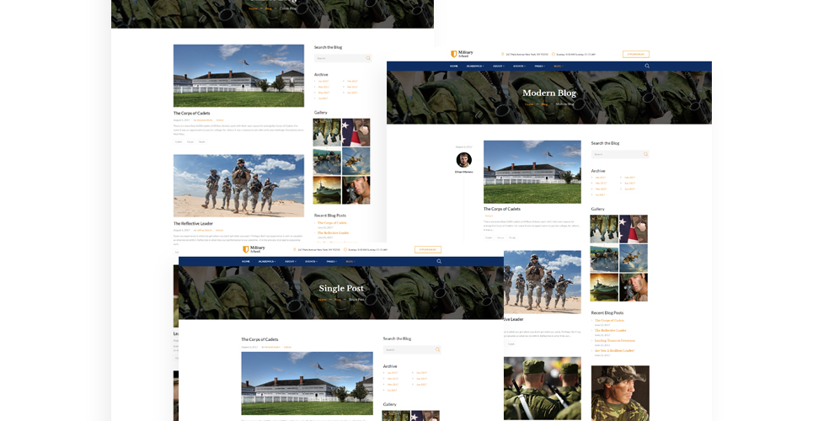
Task: Open search from Single Post navigation bar icon
Action: click(439, 261)
